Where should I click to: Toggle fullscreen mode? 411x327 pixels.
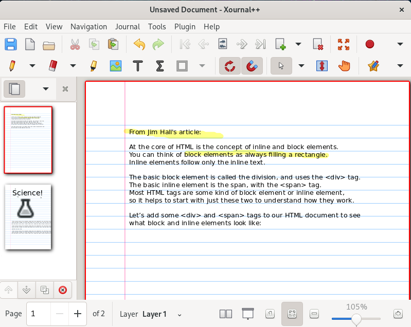coord(344,44)
